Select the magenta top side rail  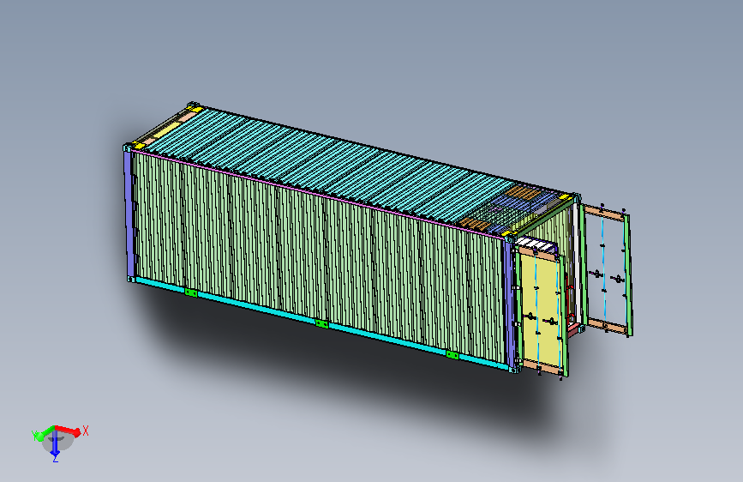coord(320,194)
